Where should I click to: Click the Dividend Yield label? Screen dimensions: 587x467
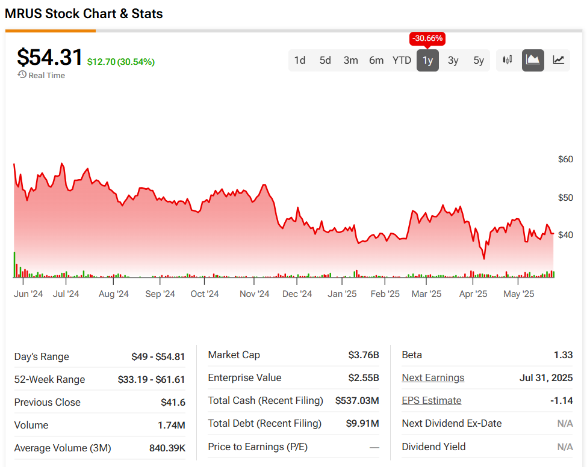(x=433, y=447)
